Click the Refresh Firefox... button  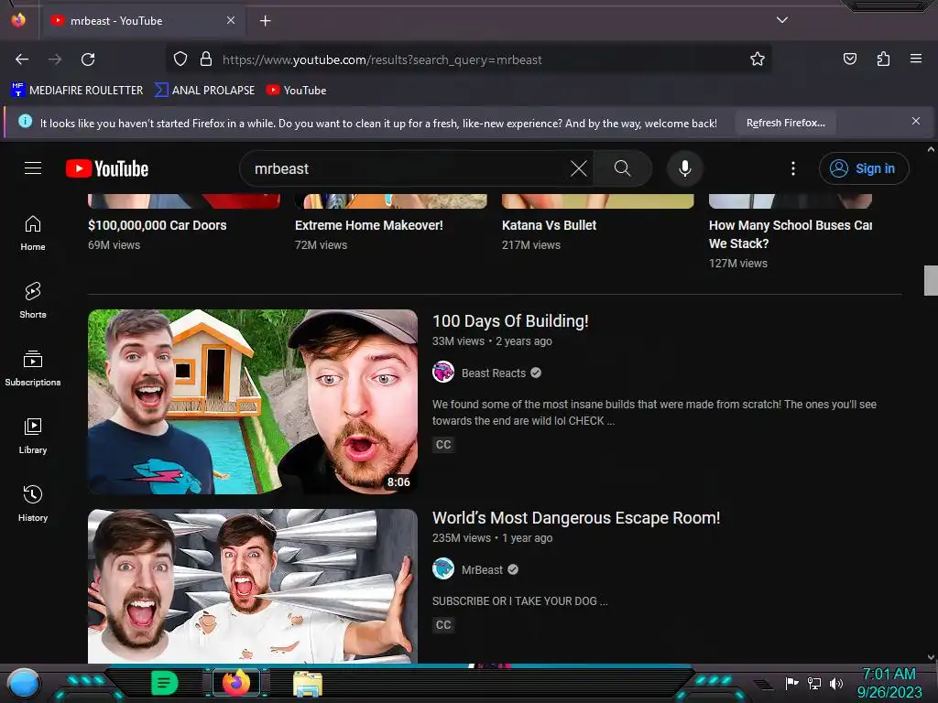click(785, 124)
